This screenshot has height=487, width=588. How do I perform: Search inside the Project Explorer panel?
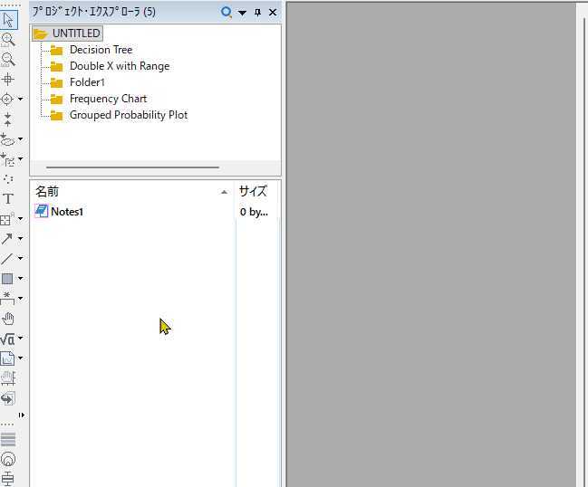coord(227,13)
